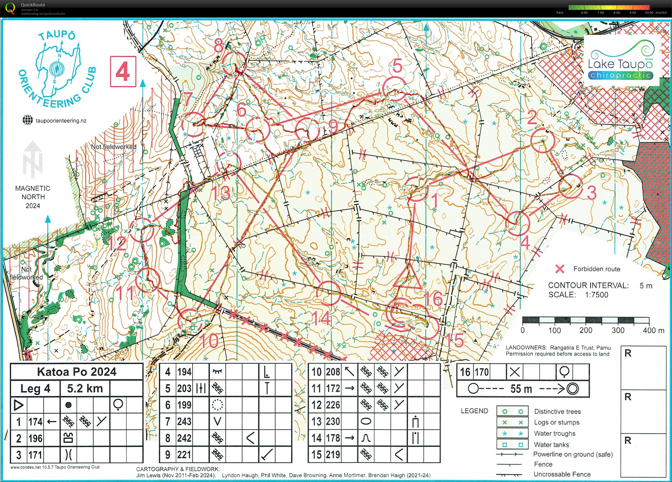Image resolution: width=672 pixels, height=482 pixels.
Task: Click the globe icon beside taupoorienteering.nz
Action: (28, 120)
